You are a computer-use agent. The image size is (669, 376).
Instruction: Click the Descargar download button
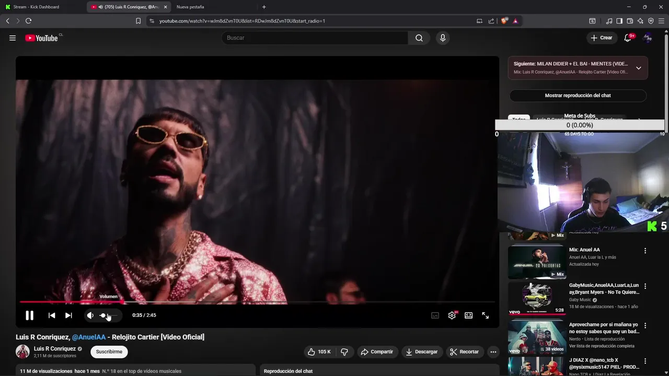[x=421, y=352]
